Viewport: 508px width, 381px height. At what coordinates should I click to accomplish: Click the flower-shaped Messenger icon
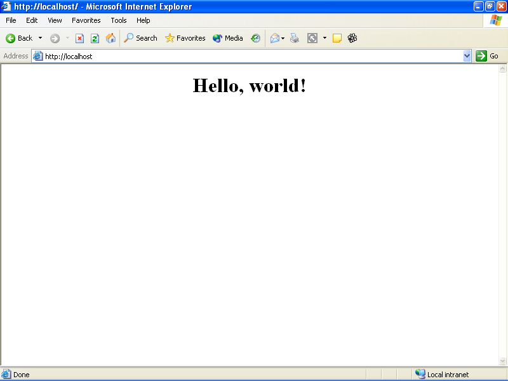point(352,38)
